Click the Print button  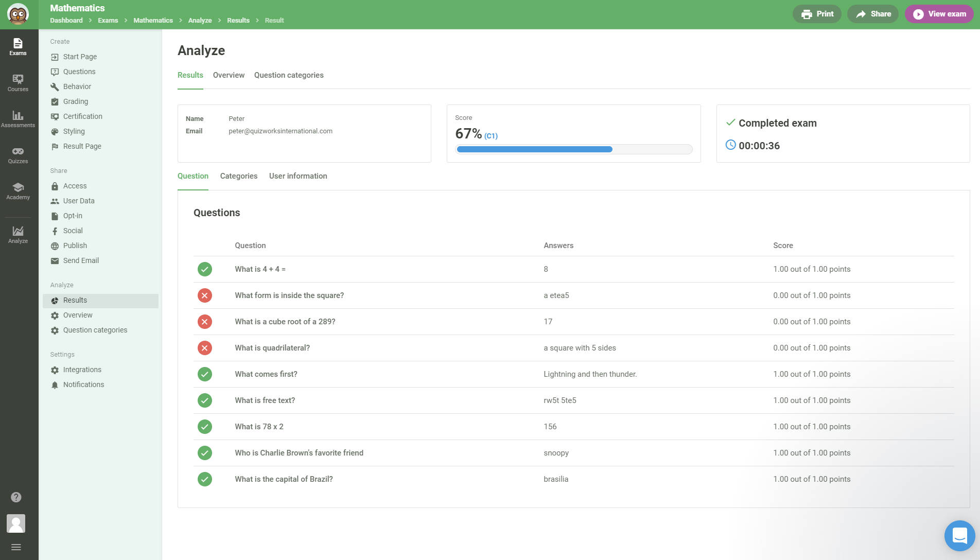tap(817, 14)
